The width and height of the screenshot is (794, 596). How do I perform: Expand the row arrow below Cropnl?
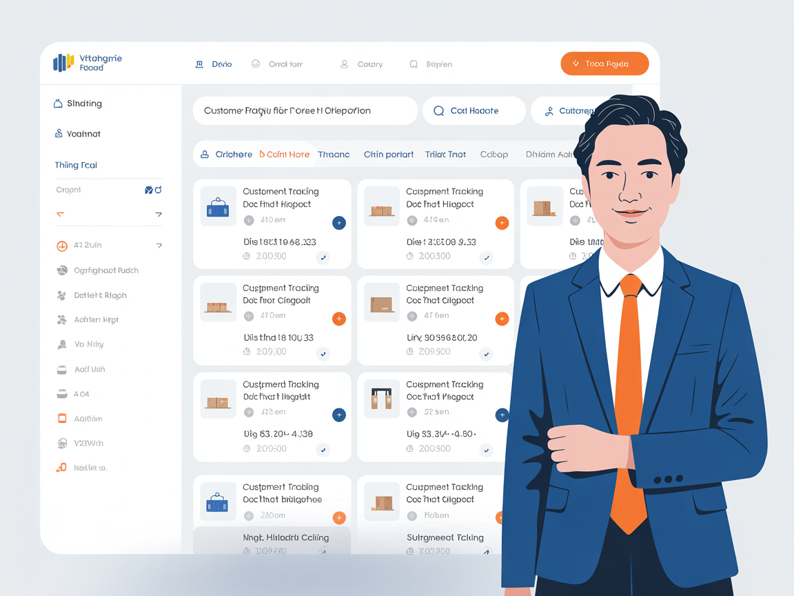(x=159, y=215)
